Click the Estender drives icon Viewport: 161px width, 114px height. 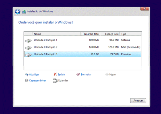(55, 81)
